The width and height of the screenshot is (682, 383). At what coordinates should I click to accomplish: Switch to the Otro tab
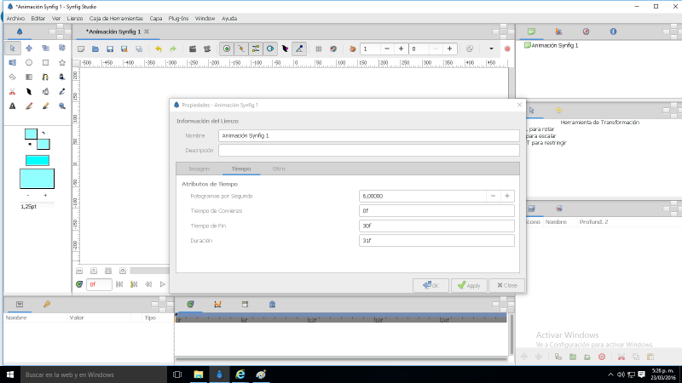tap(279, 169)
